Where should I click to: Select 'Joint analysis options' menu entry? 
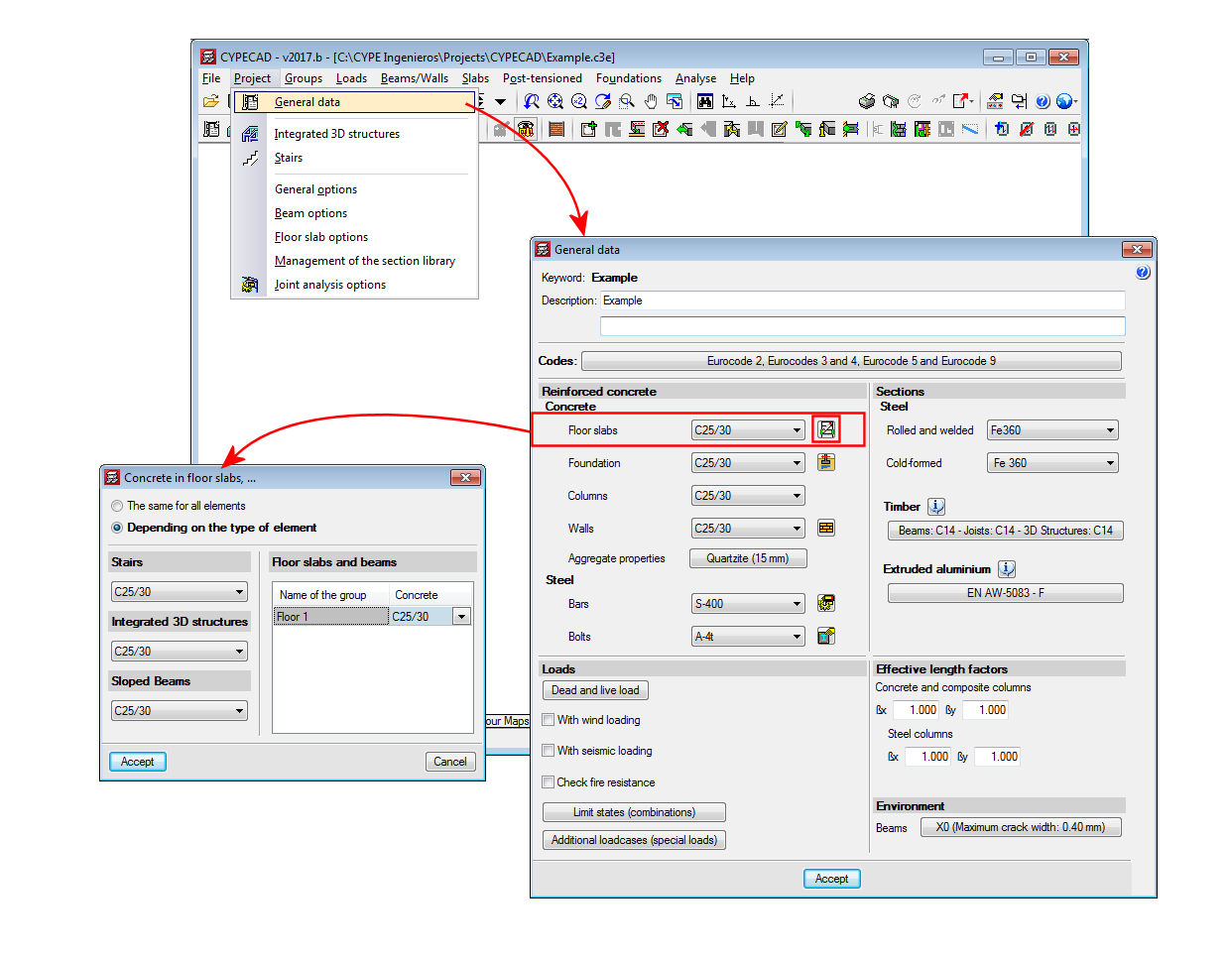(x=329, y=285)
